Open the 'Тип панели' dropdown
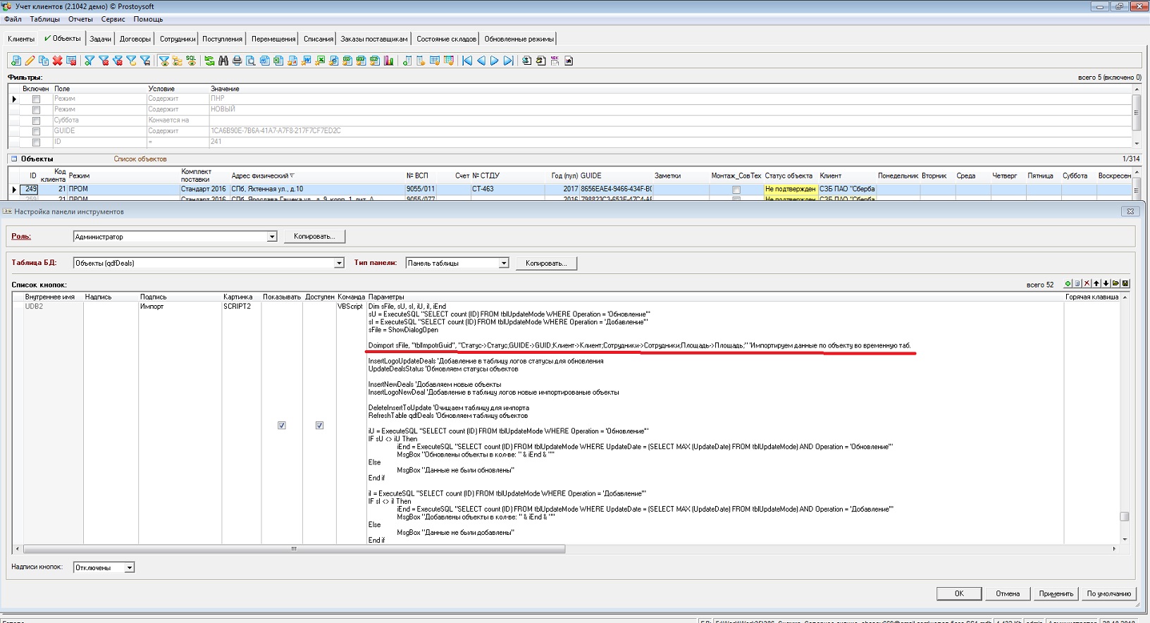 coord(503,264)
